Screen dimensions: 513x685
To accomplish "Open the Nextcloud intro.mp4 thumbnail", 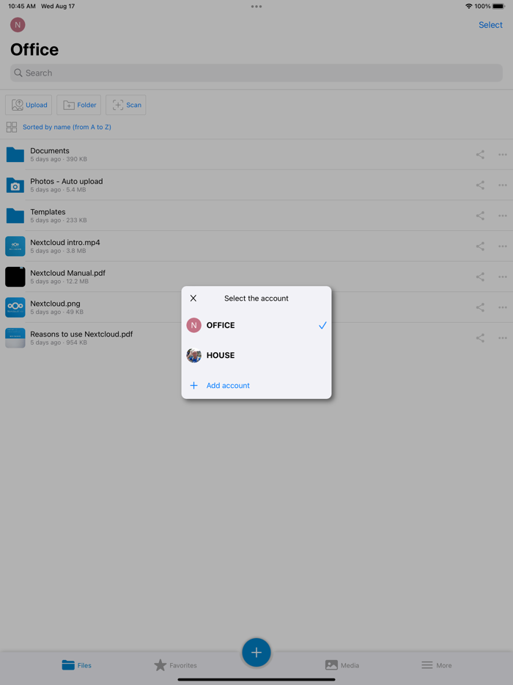I will point(15,246).
